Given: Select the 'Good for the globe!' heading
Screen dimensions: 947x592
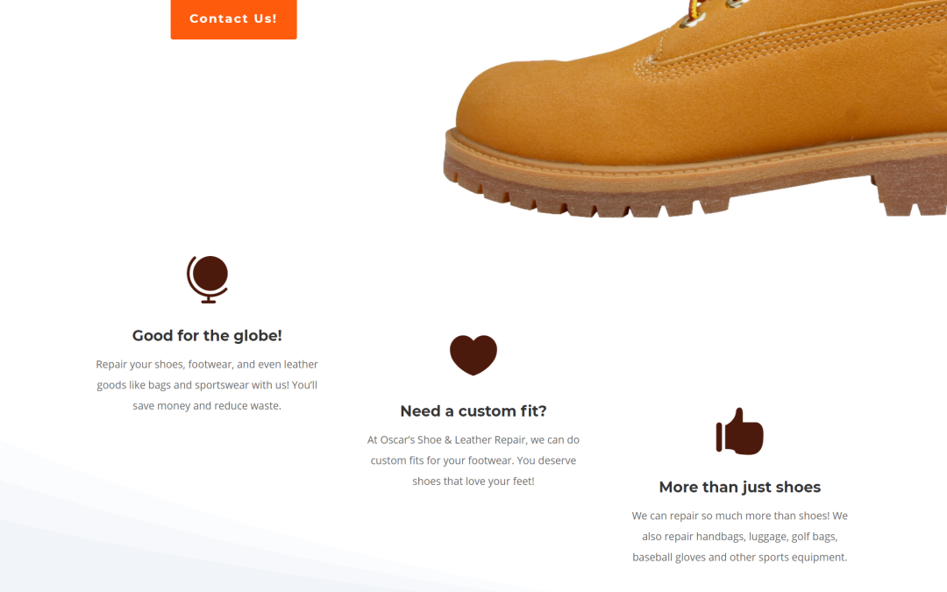Looking at the screenshot, I should [x=207, y=335].
